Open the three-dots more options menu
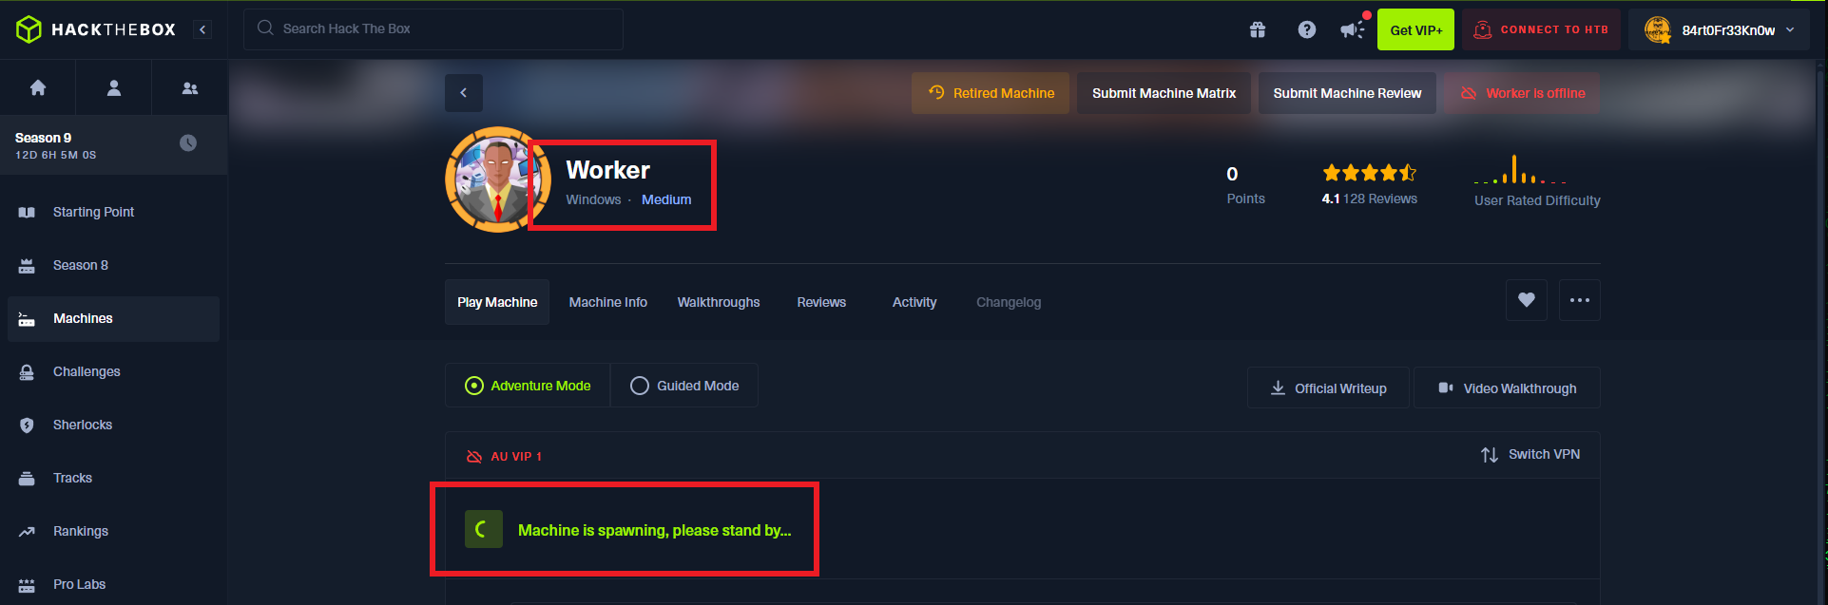Screen dimensions: 1828x605 pos(1579,300)
